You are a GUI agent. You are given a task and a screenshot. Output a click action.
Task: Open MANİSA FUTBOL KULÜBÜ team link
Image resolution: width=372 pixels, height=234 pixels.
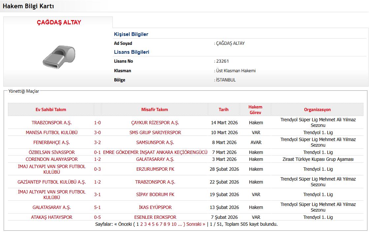coord(51,132)
